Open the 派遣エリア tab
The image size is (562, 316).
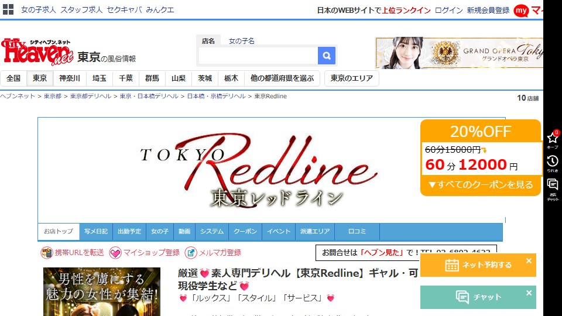(315, 232)
